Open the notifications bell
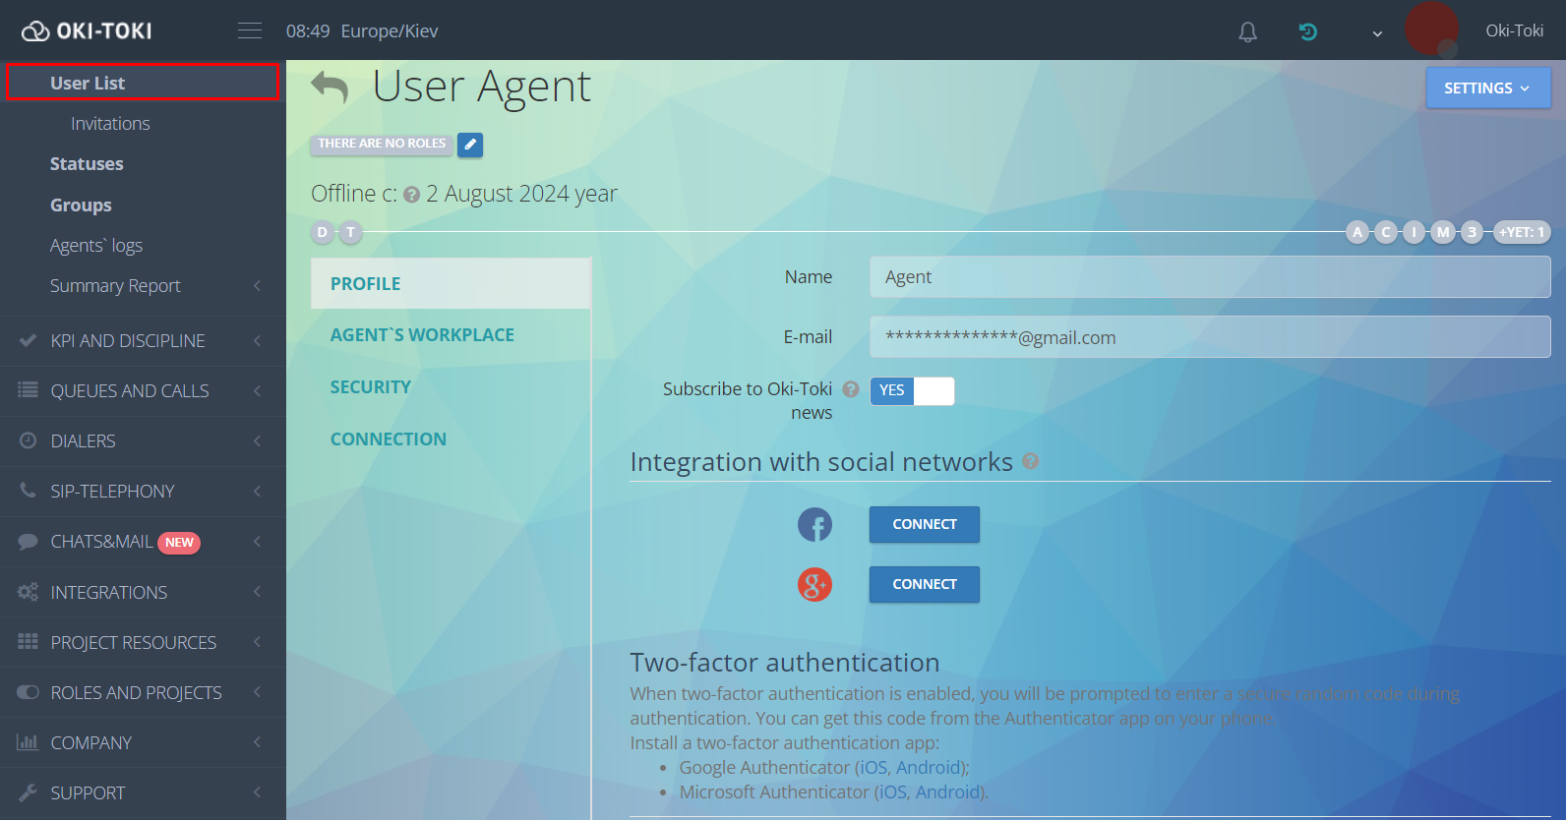Screen dimensions: 1566x820 (x=1247, y=31)
